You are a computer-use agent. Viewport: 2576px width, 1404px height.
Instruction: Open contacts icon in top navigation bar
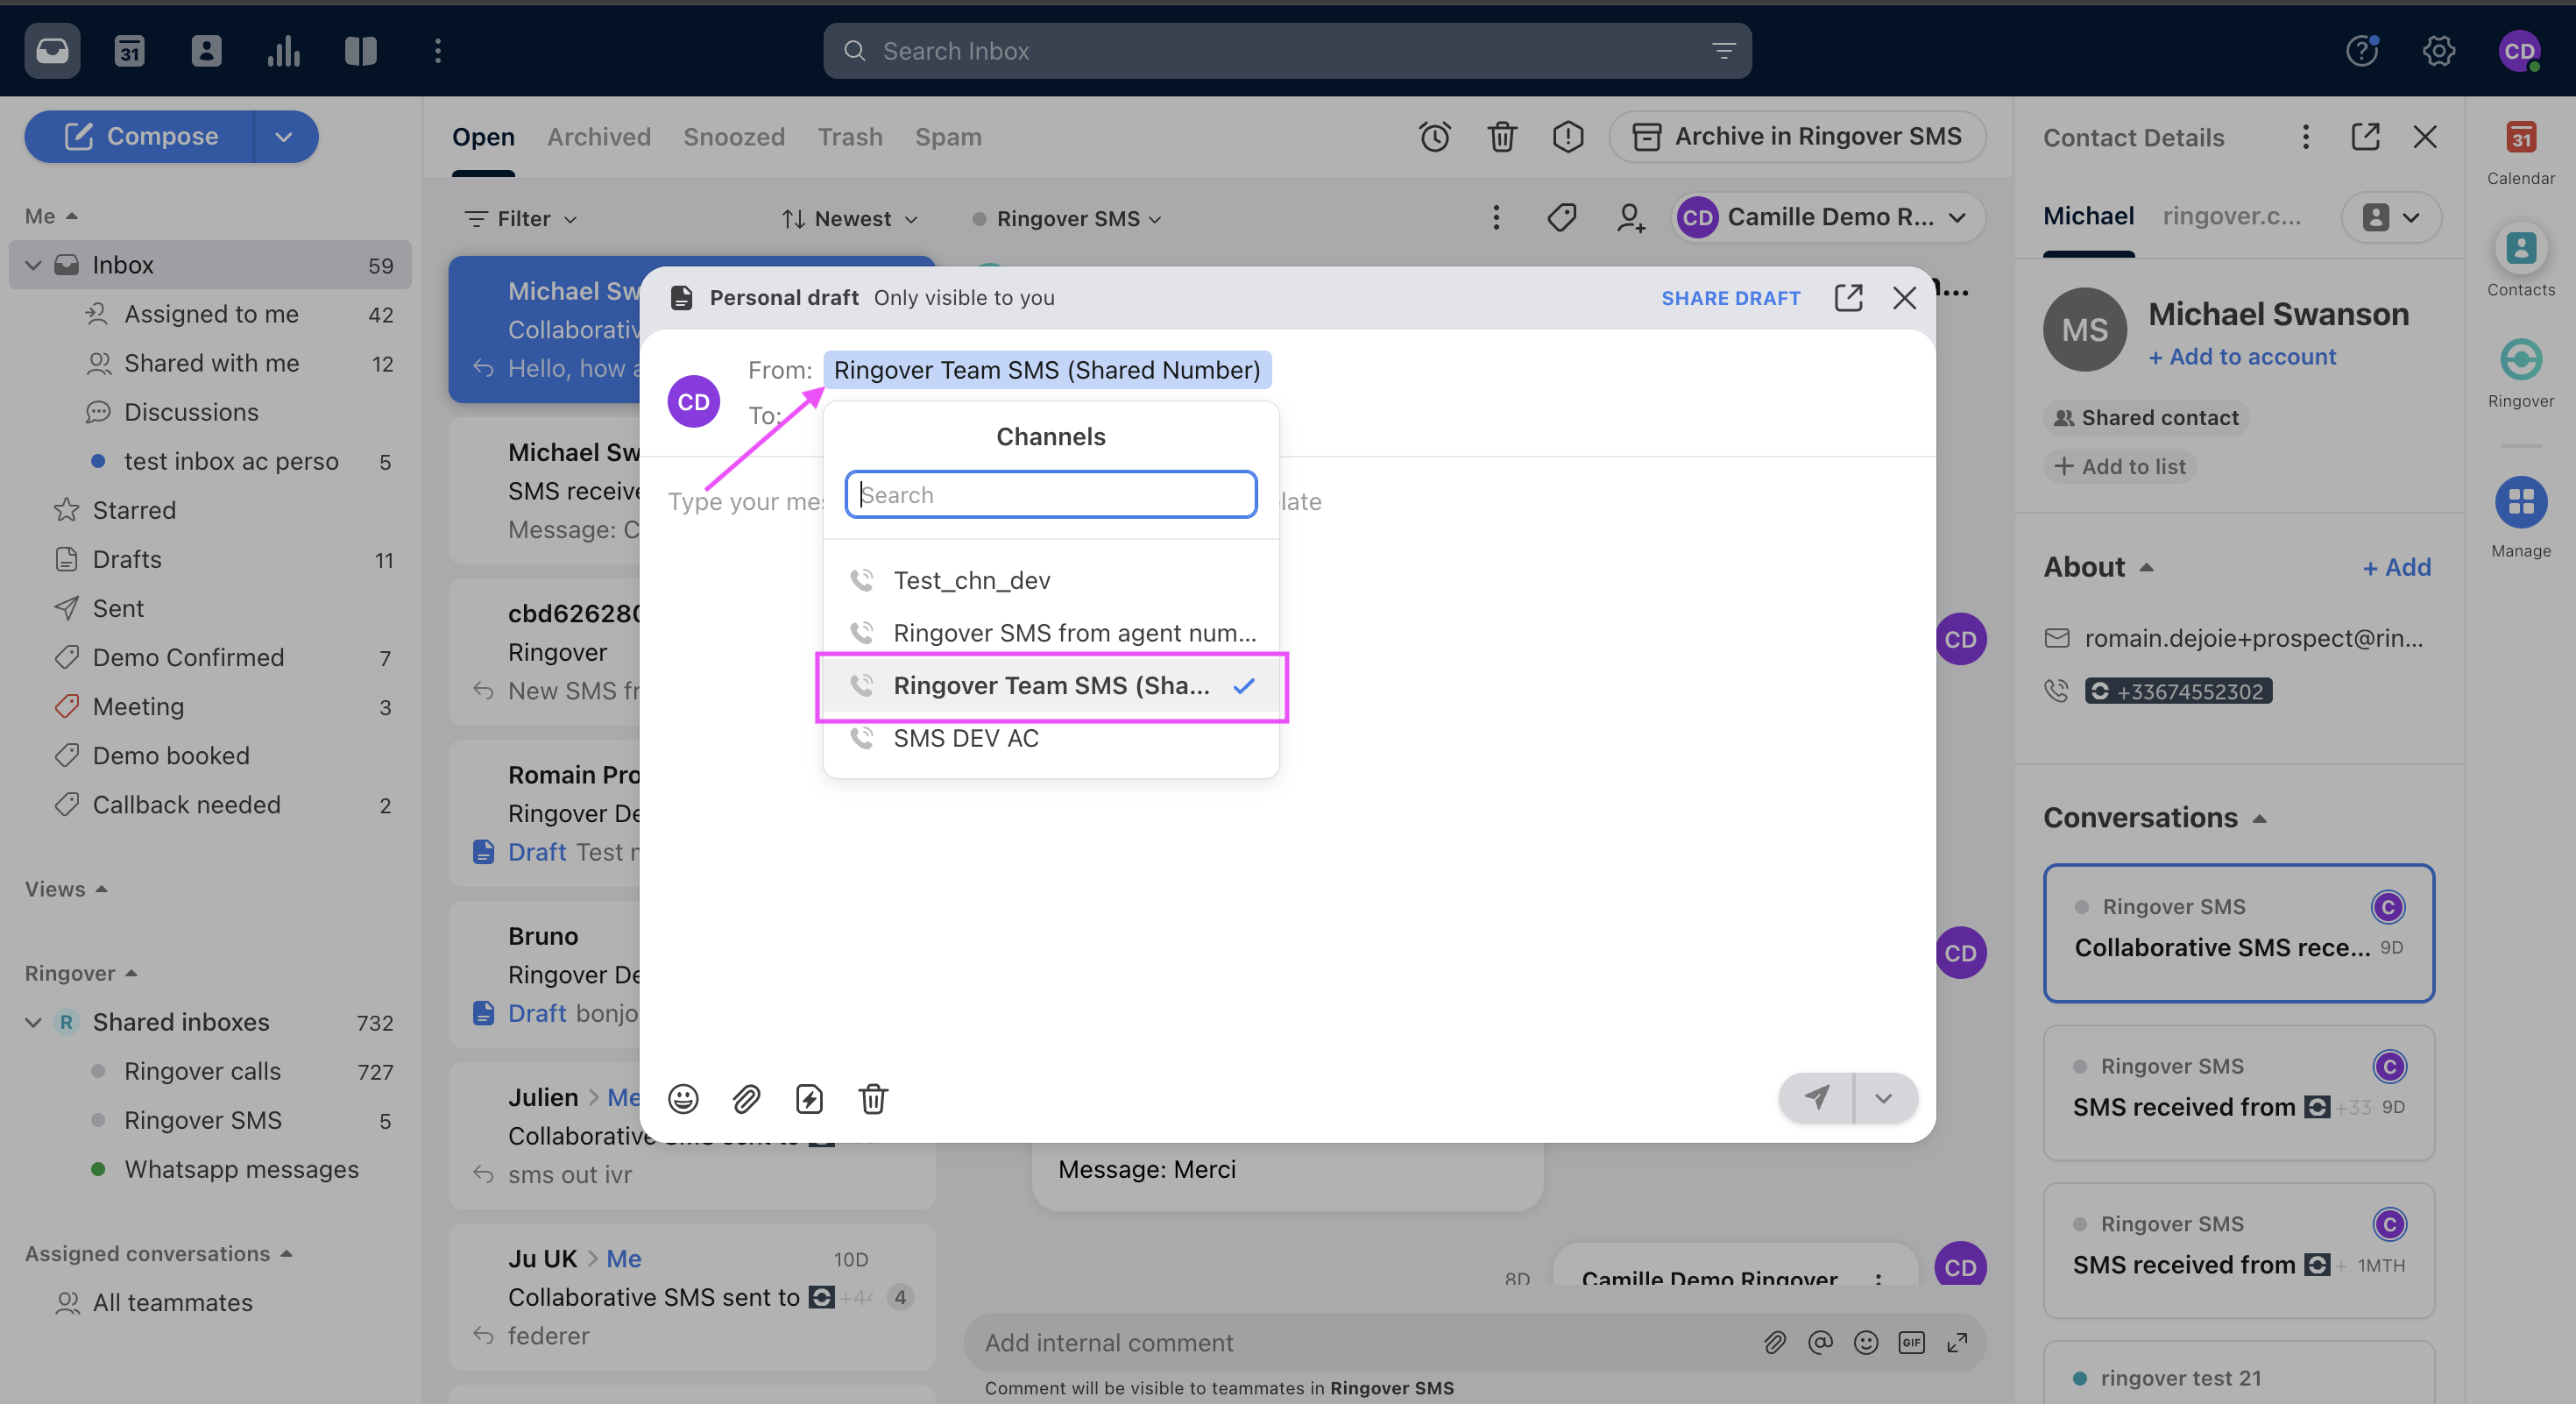click(x=206, y=51)
